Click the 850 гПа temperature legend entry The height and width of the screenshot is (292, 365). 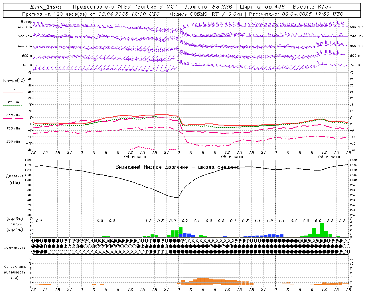point(13,115)
